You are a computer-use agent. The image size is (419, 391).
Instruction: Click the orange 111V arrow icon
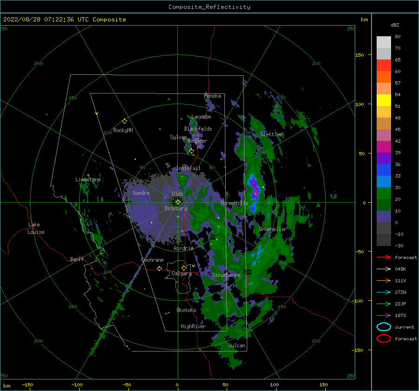click(384, 280)
